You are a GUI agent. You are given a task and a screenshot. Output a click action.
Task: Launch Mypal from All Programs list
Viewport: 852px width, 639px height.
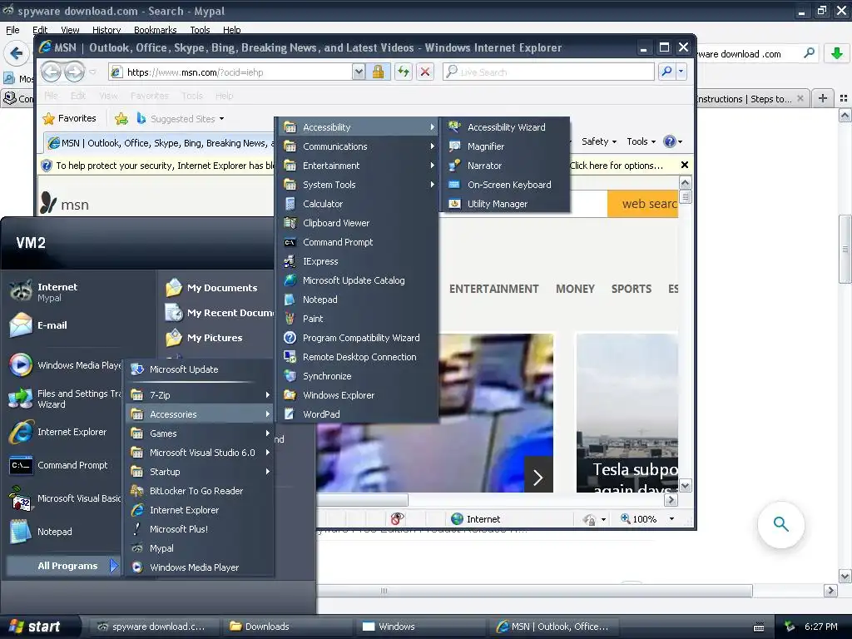coord(200,548)
